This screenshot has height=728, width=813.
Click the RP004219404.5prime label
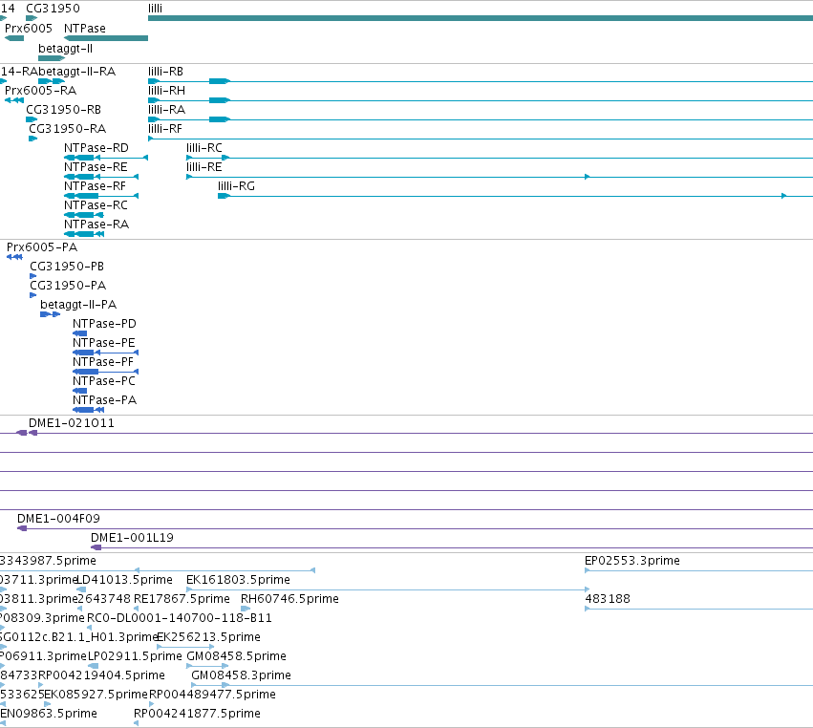tap(101, 675)
